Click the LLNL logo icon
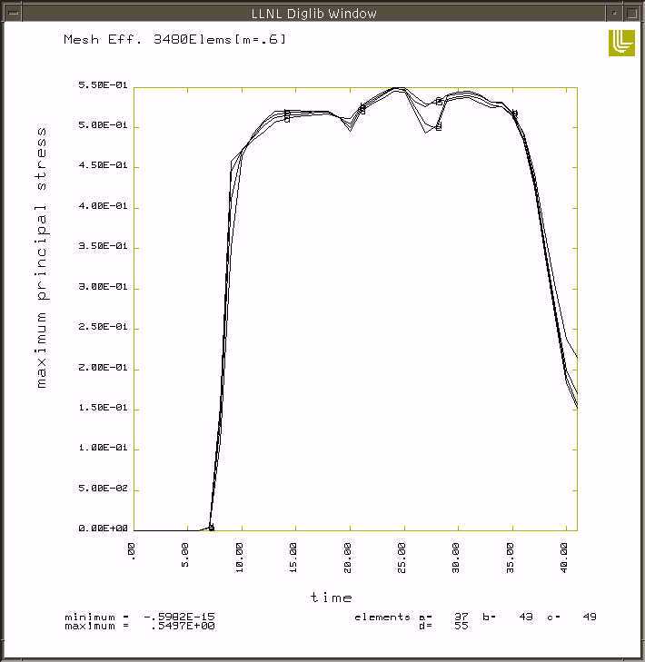The width and height of the screenshot is (645, 662). click(621, 43)
